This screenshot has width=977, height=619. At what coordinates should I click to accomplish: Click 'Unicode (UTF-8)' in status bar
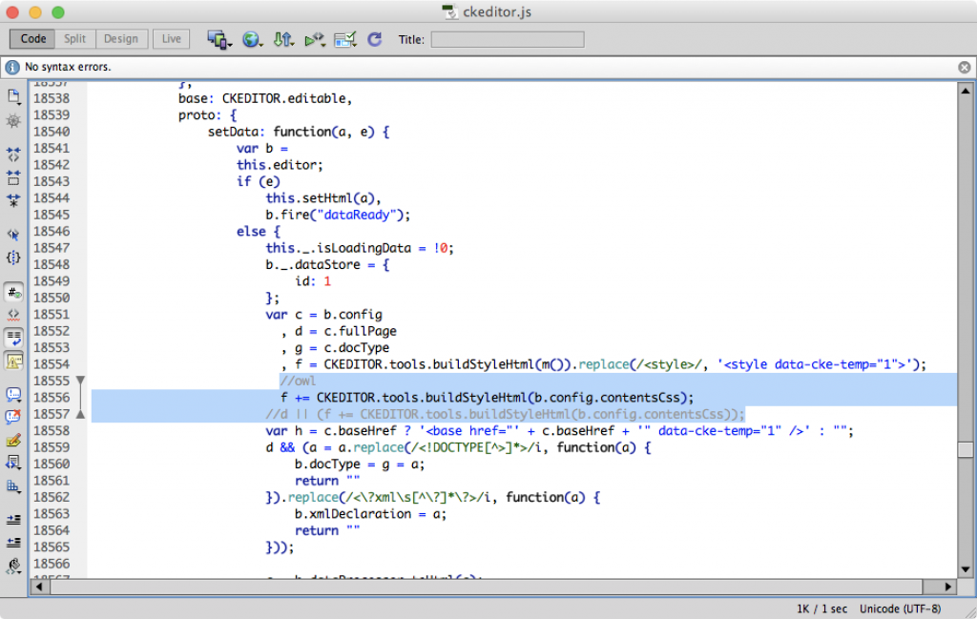click(900, 609)
